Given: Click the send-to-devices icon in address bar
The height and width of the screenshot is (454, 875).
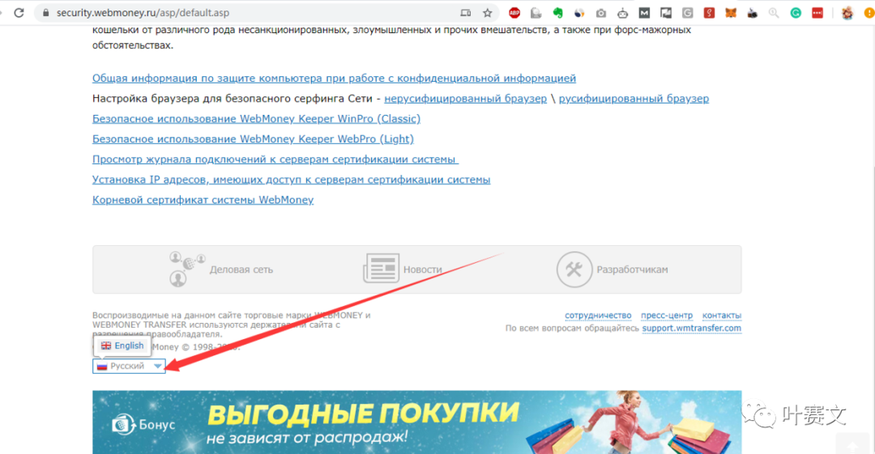Looking at the screenshot, I should (465, 12).
